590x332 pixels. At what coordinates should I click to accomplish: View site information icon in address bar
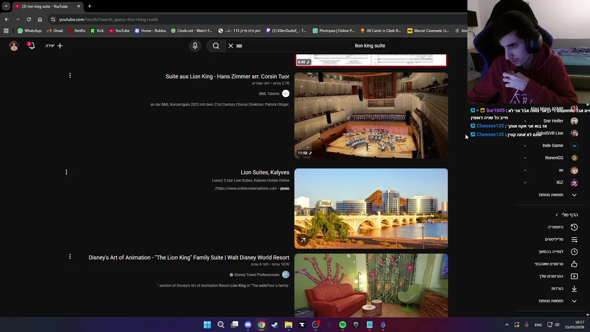click(x=53, y=19)
